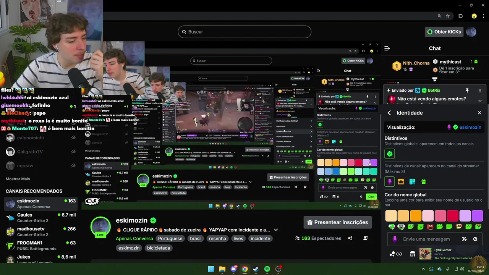The height and width of the screenshot is (275, 489).
Task: Open eskimozin live avatar on channel header
Action: (100, 227)
